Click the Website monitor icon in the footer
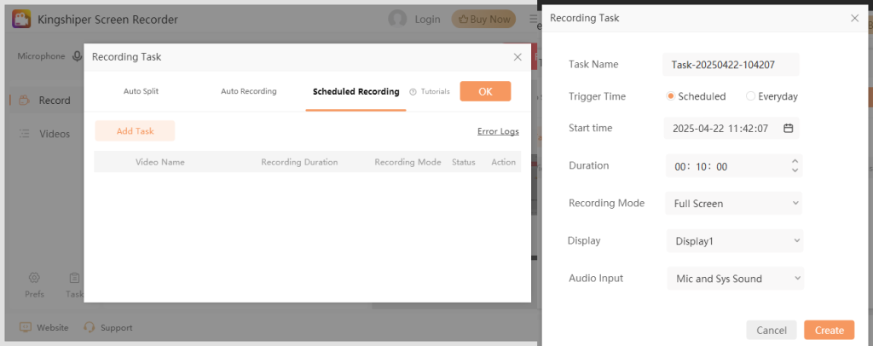Viewport: 873px width, 346px height. click(26, 327)
